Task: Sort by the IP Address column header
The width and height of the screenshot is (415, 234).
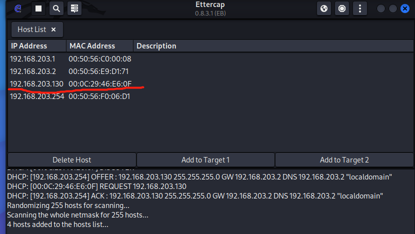Action: point(37,46)
